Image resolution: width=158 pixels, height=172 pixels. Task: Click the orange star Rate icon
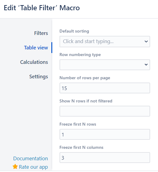(15, 167)
